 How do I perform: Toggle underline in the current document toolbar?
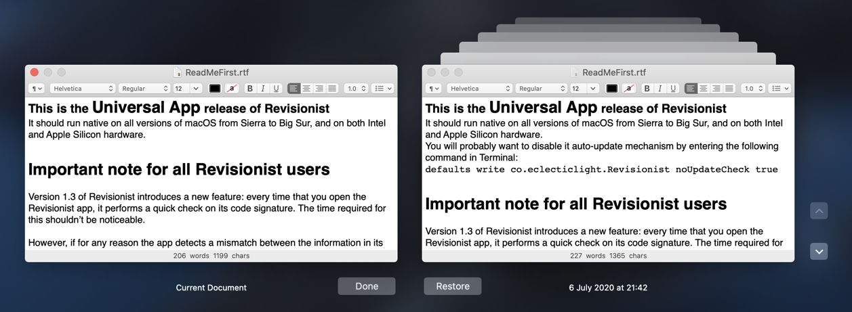276,89
